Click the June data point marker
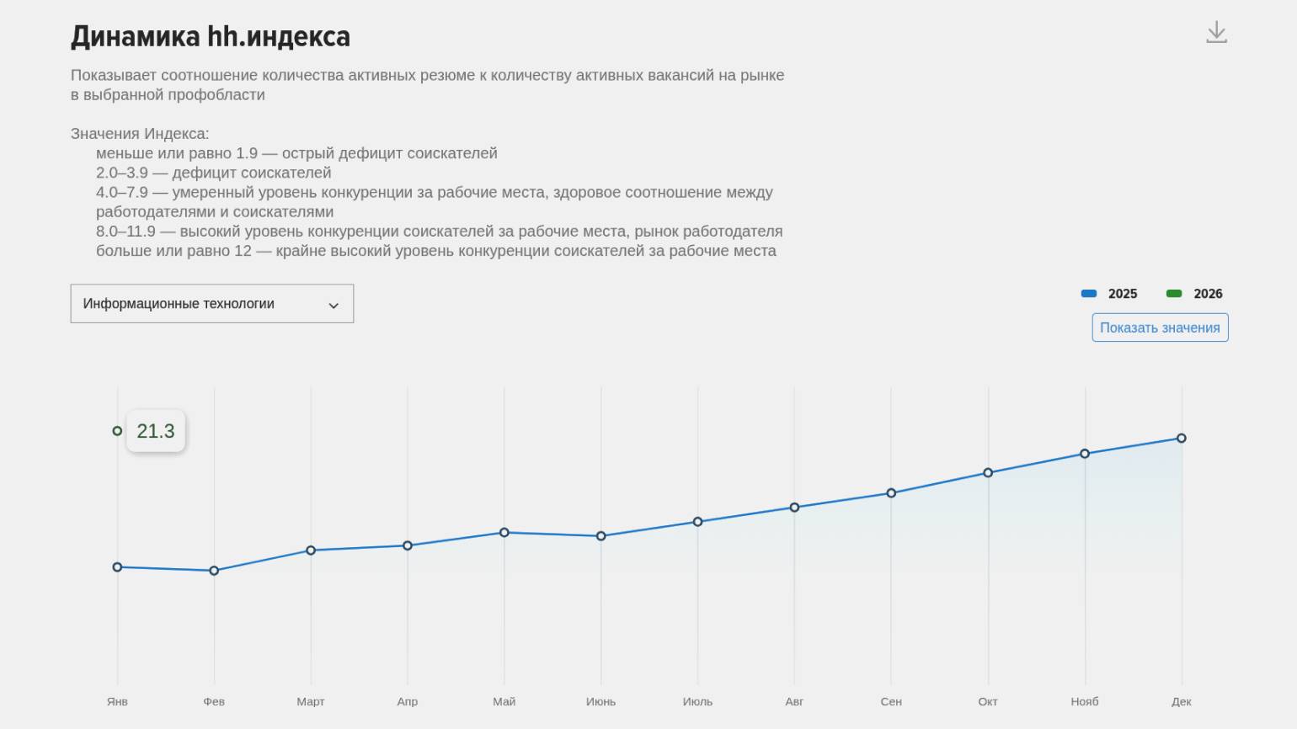The width and height of the screenshot is (1297, 729). tap(601, 536)
